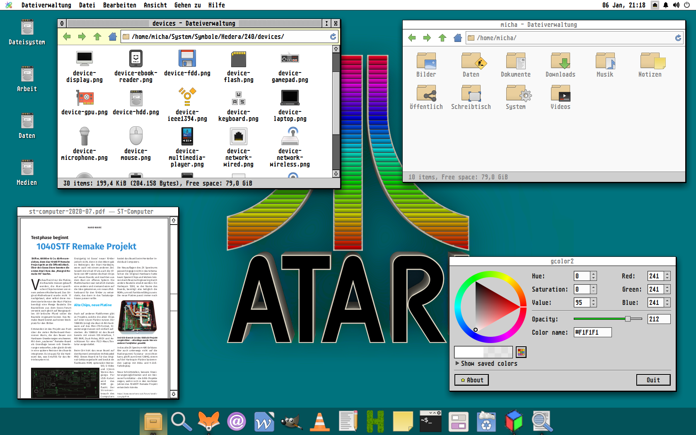Open the Dateisystem desktop drive
696x435 pixels.
[27, 32]
